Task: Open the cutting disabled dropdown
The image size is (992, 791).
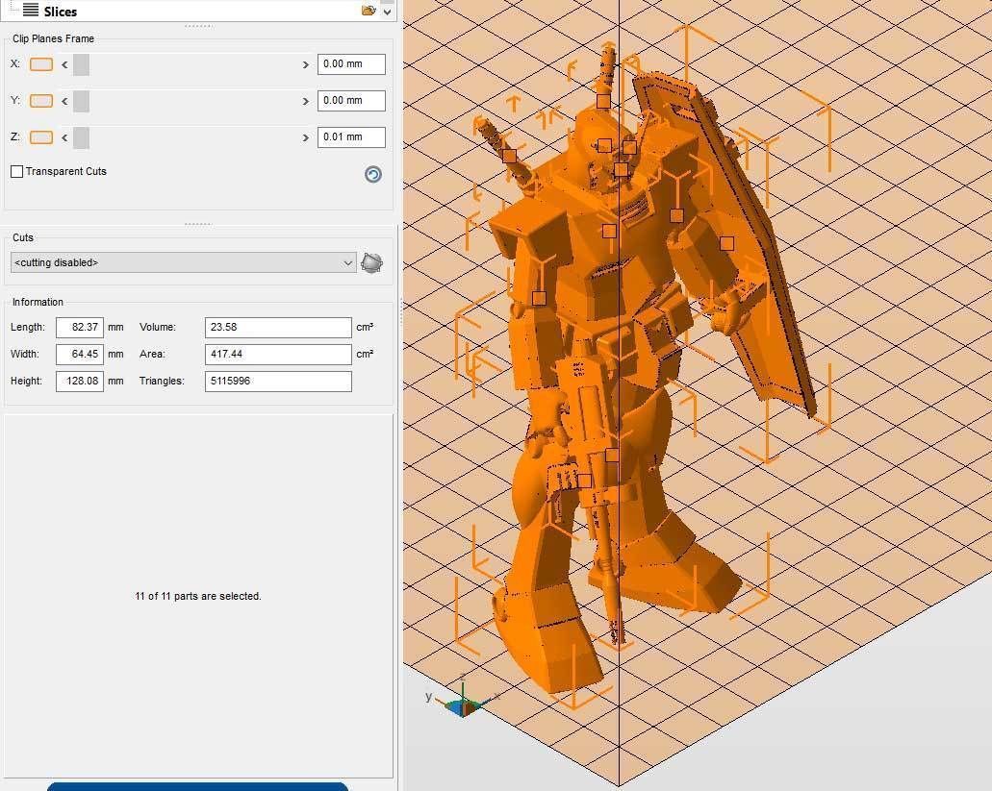Action: [x=184, y=262]
